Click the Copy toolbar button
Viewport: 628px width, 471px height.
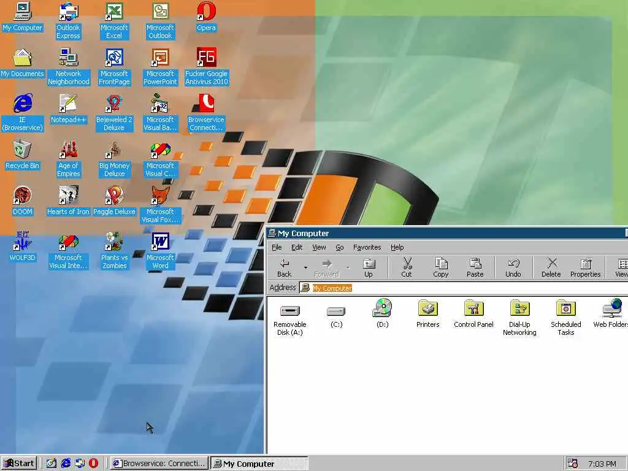(x=440, y=268)
